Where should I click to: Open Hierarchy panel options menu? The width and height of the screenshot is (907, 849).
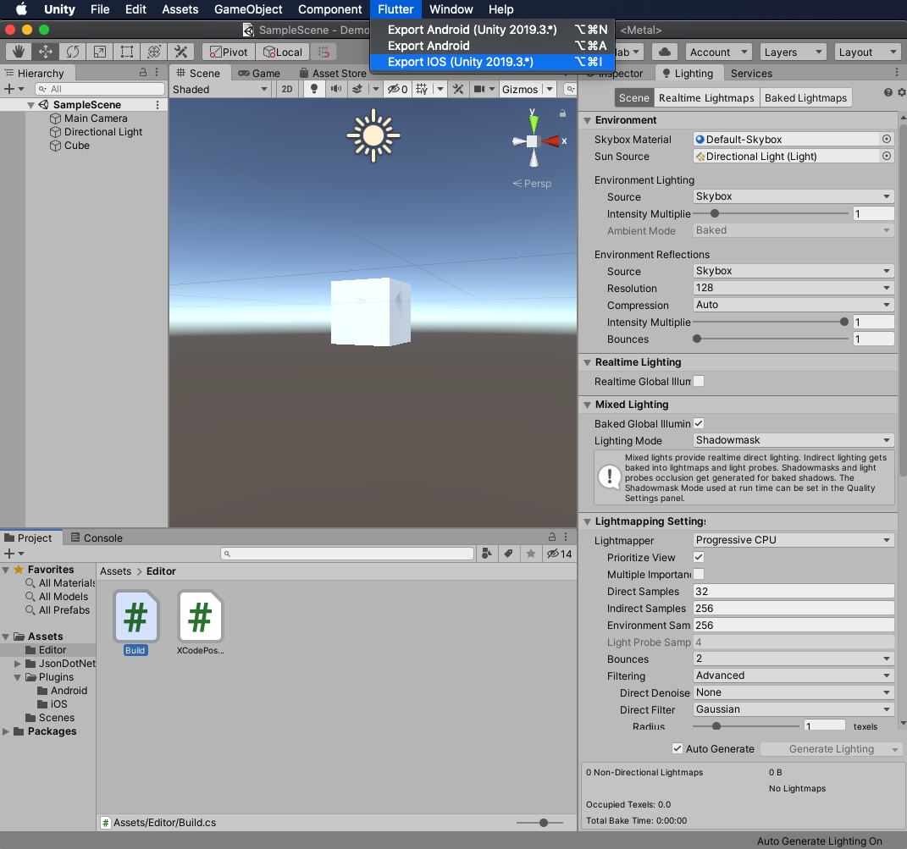click(157, 72)
